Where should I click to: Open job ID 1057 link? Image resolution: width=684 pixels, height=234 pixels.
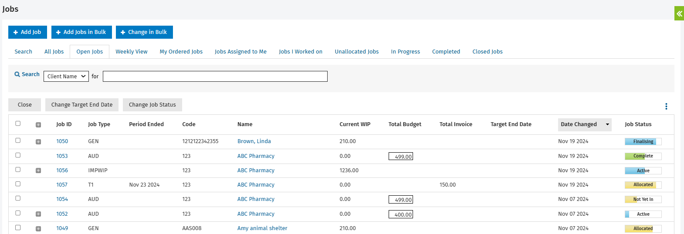click(62, 185)
